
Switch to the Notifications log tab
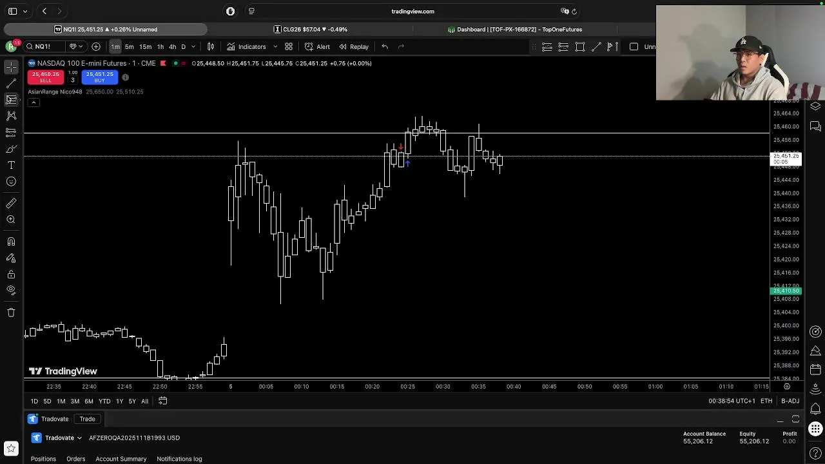tap(179, 459)
